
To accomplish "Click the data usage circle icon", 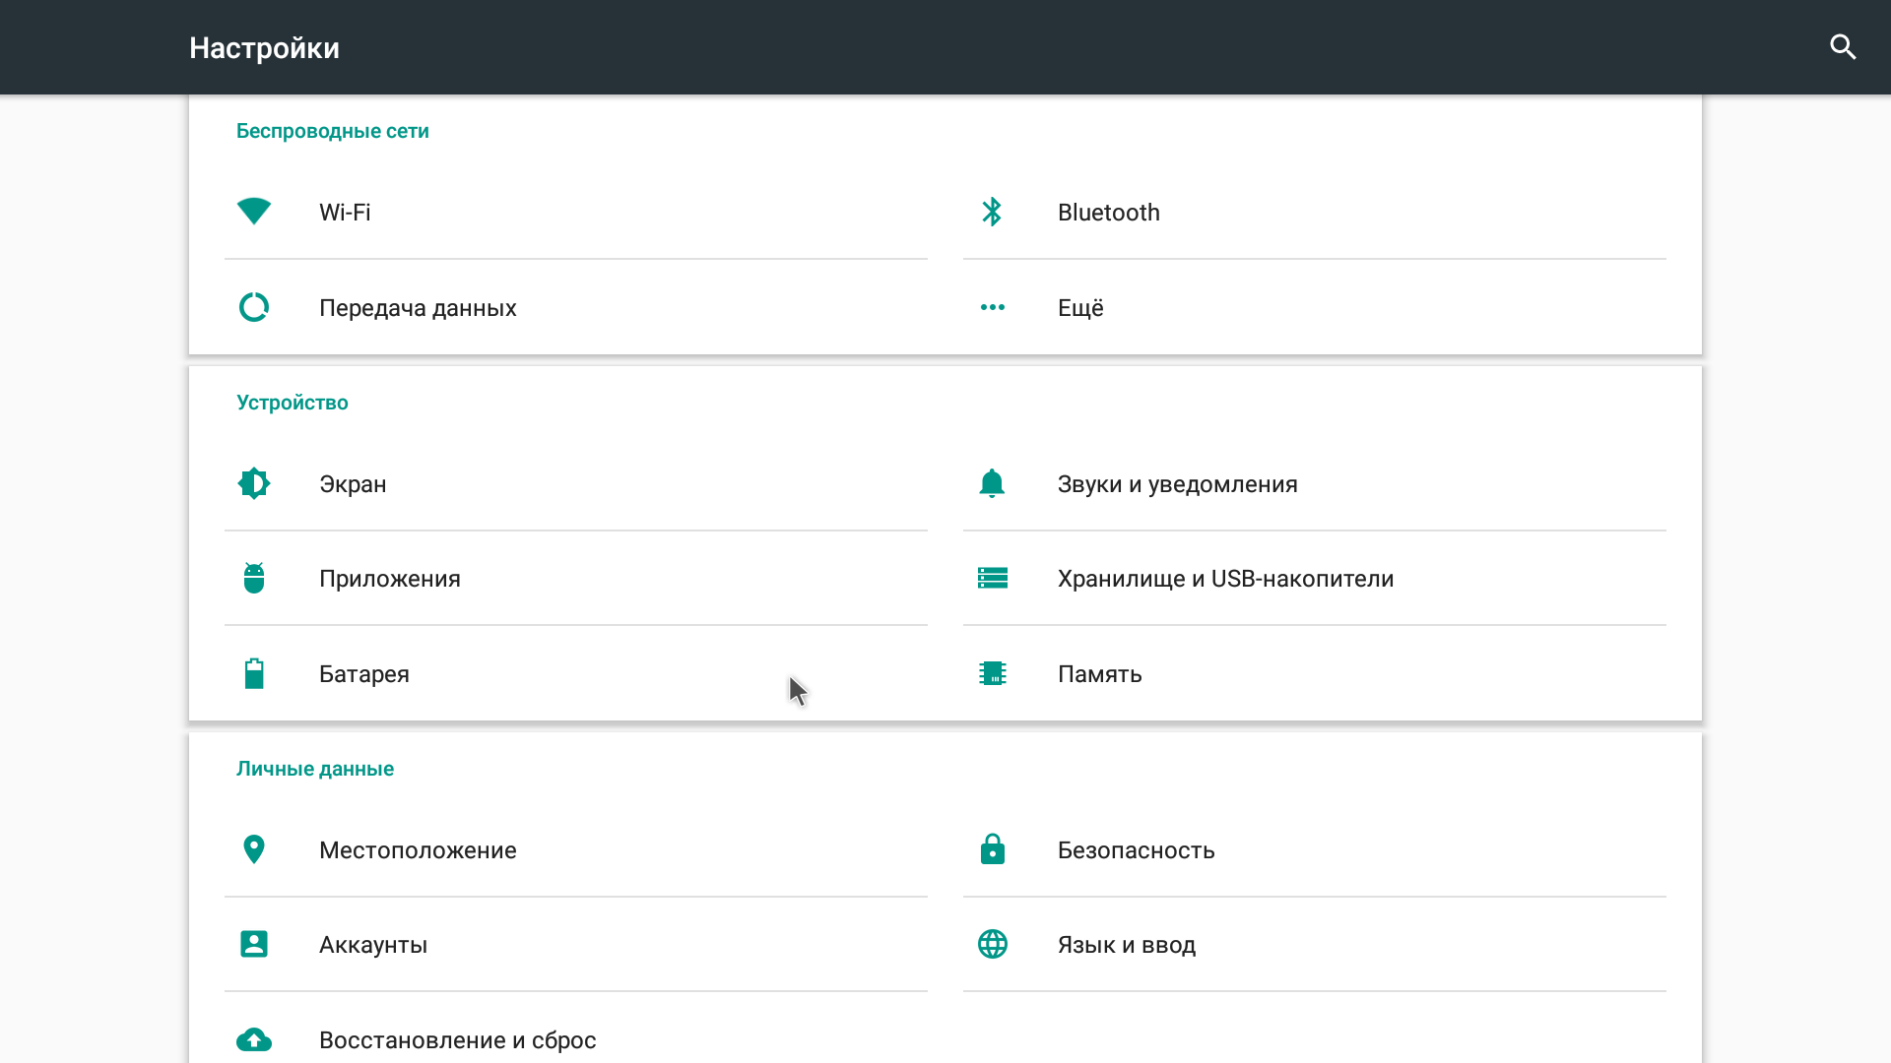I will point(254,307).
